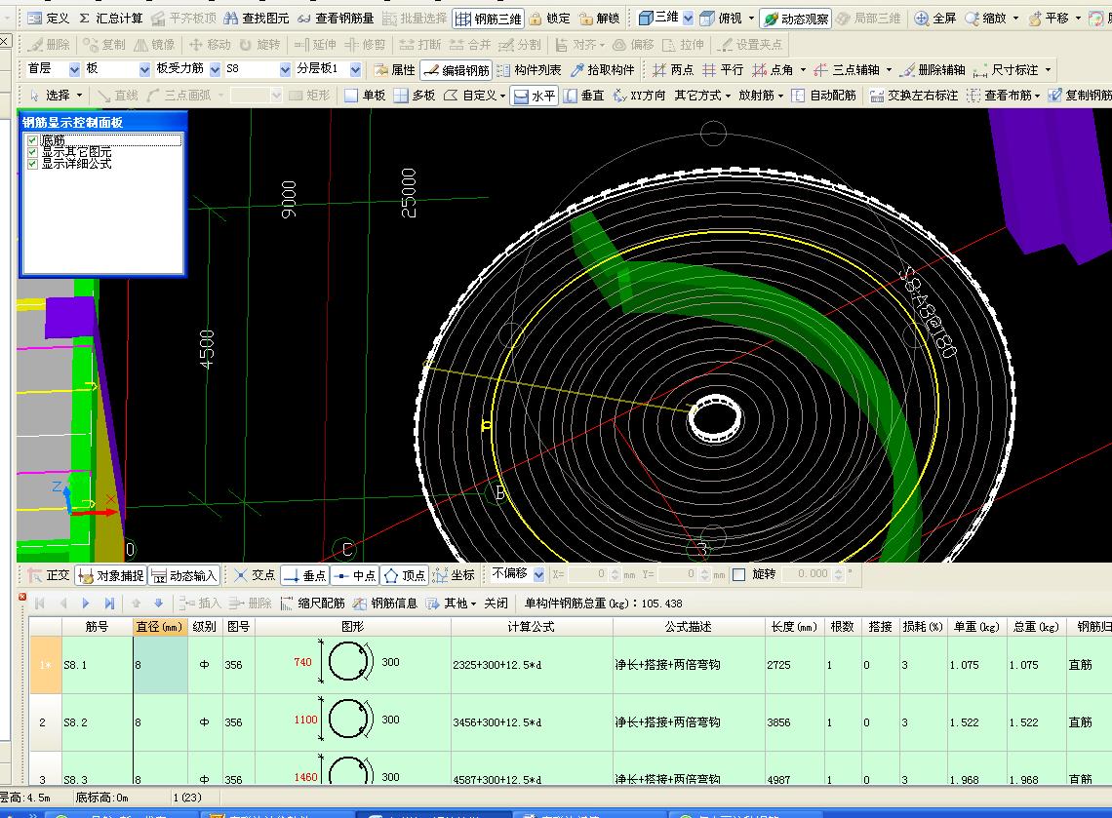Open 编辑钢筋 (edit rebar) tool
1112x818 pixels.
pos(457,70)
